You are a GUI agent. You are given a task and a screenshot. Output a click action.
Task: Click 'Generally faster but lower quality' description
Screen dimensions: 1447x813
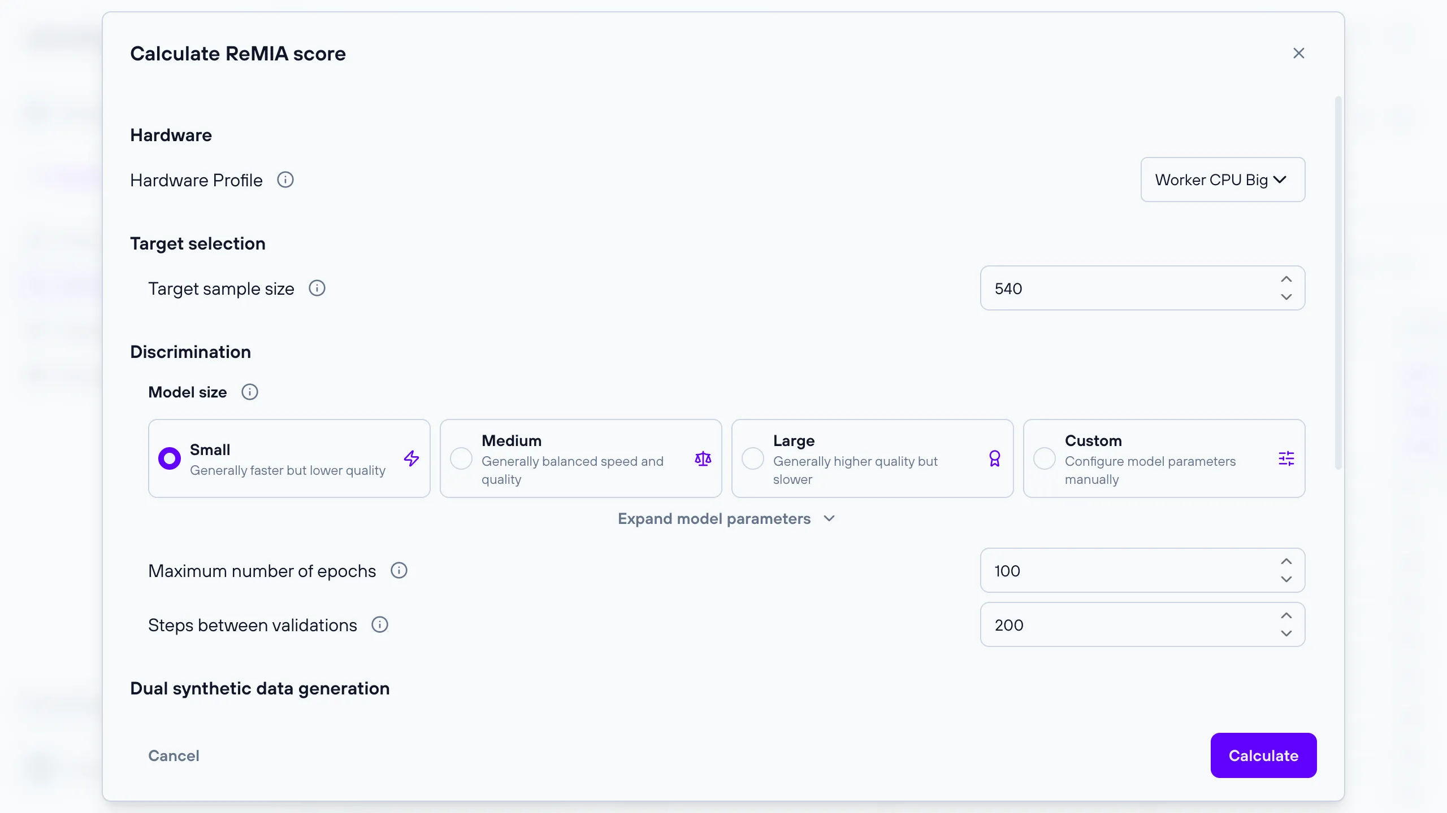288,470
